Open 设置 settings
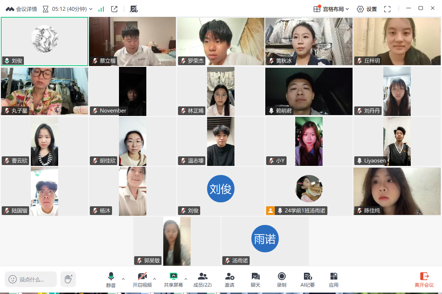This screenshot has height=294, width=442. click(x=367, y=9)
